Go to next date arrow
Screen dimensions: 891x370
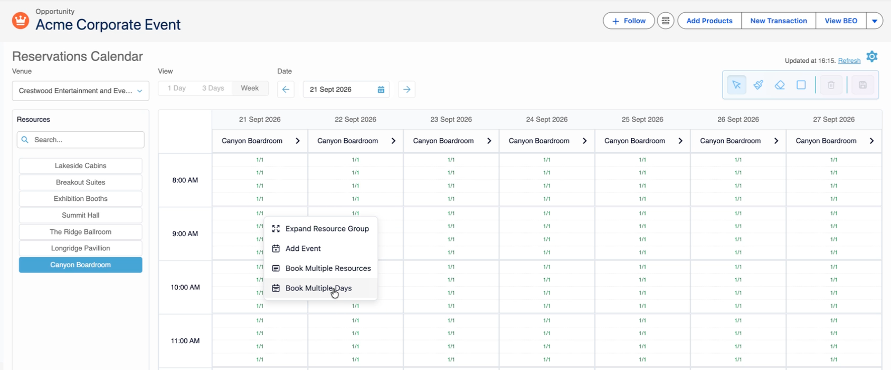pyautogui.click(x=406, y=90)
